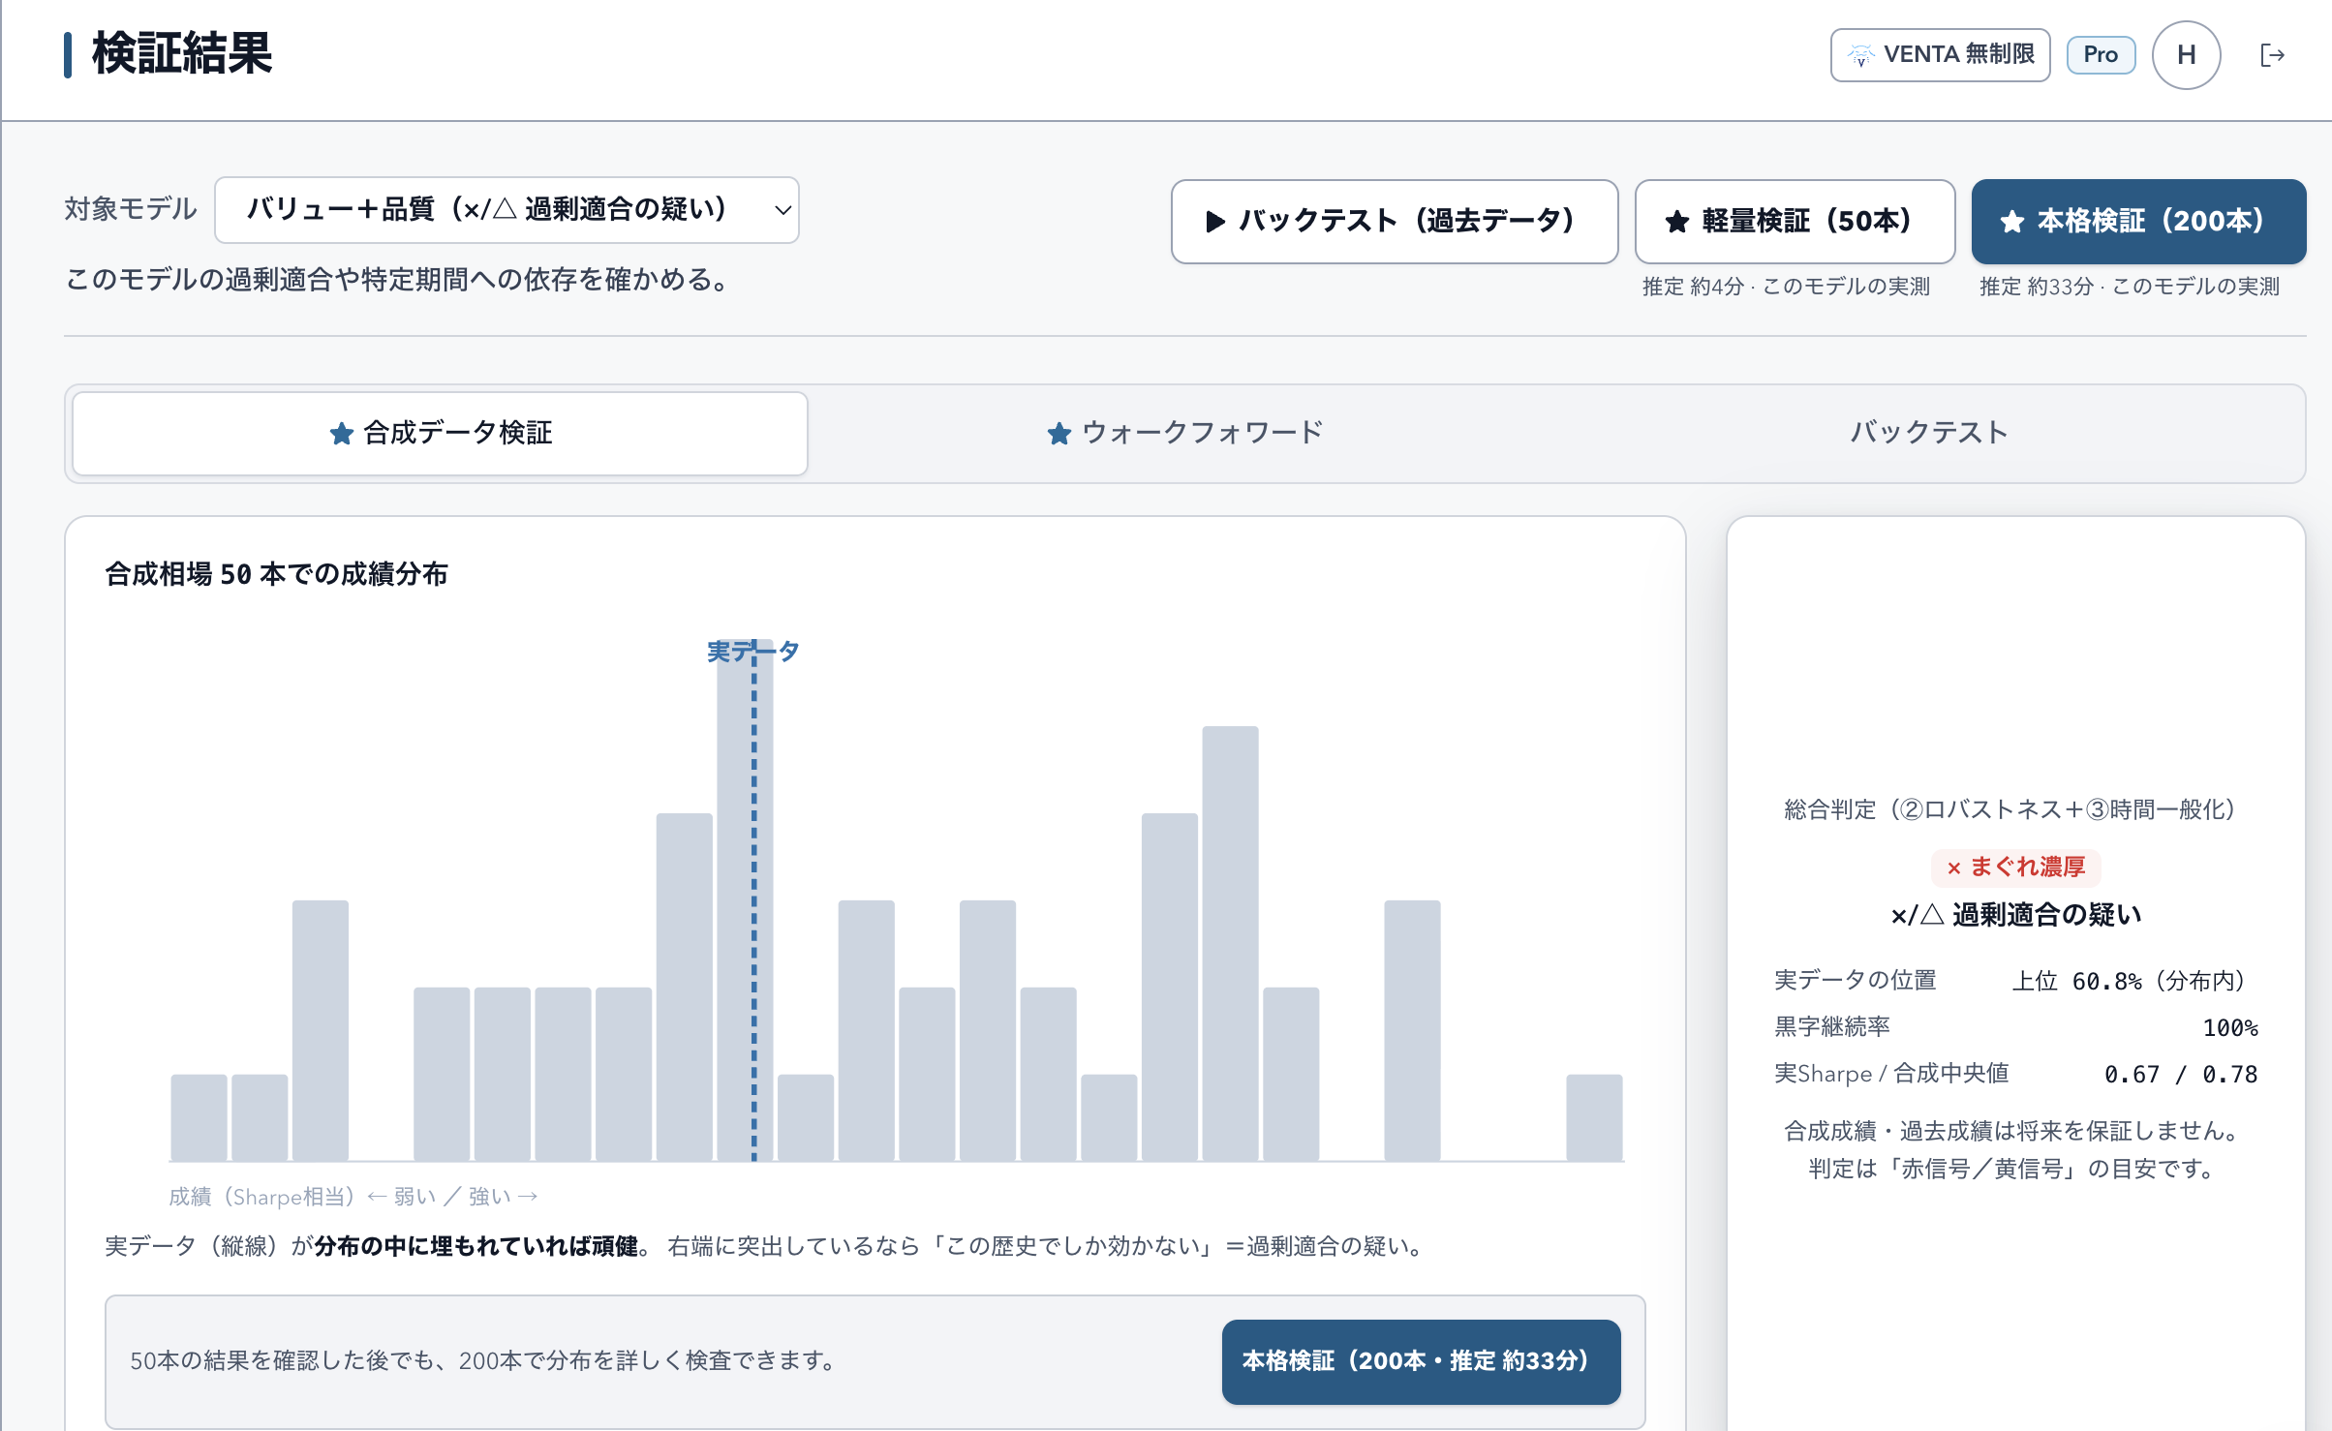
Task: Click the logout icon in the header
Action: tap(2272, 55)
